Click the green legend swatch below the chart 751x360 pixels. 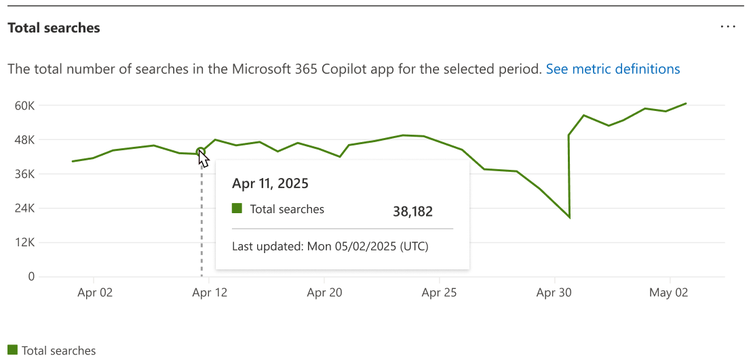pos(12,351)
